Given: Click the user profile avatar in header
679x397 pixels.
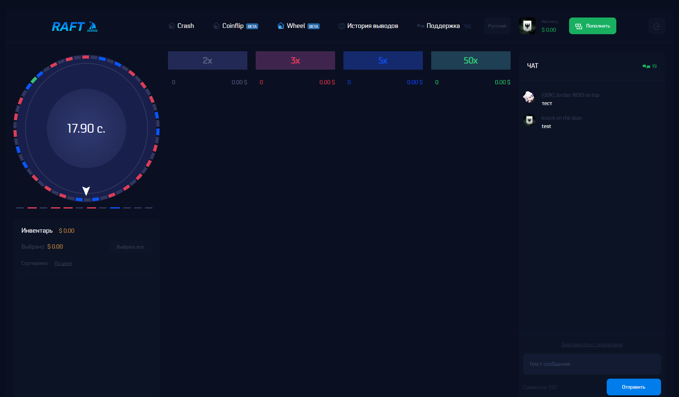Looking at the screenshot, I should (x=527, y=26).
